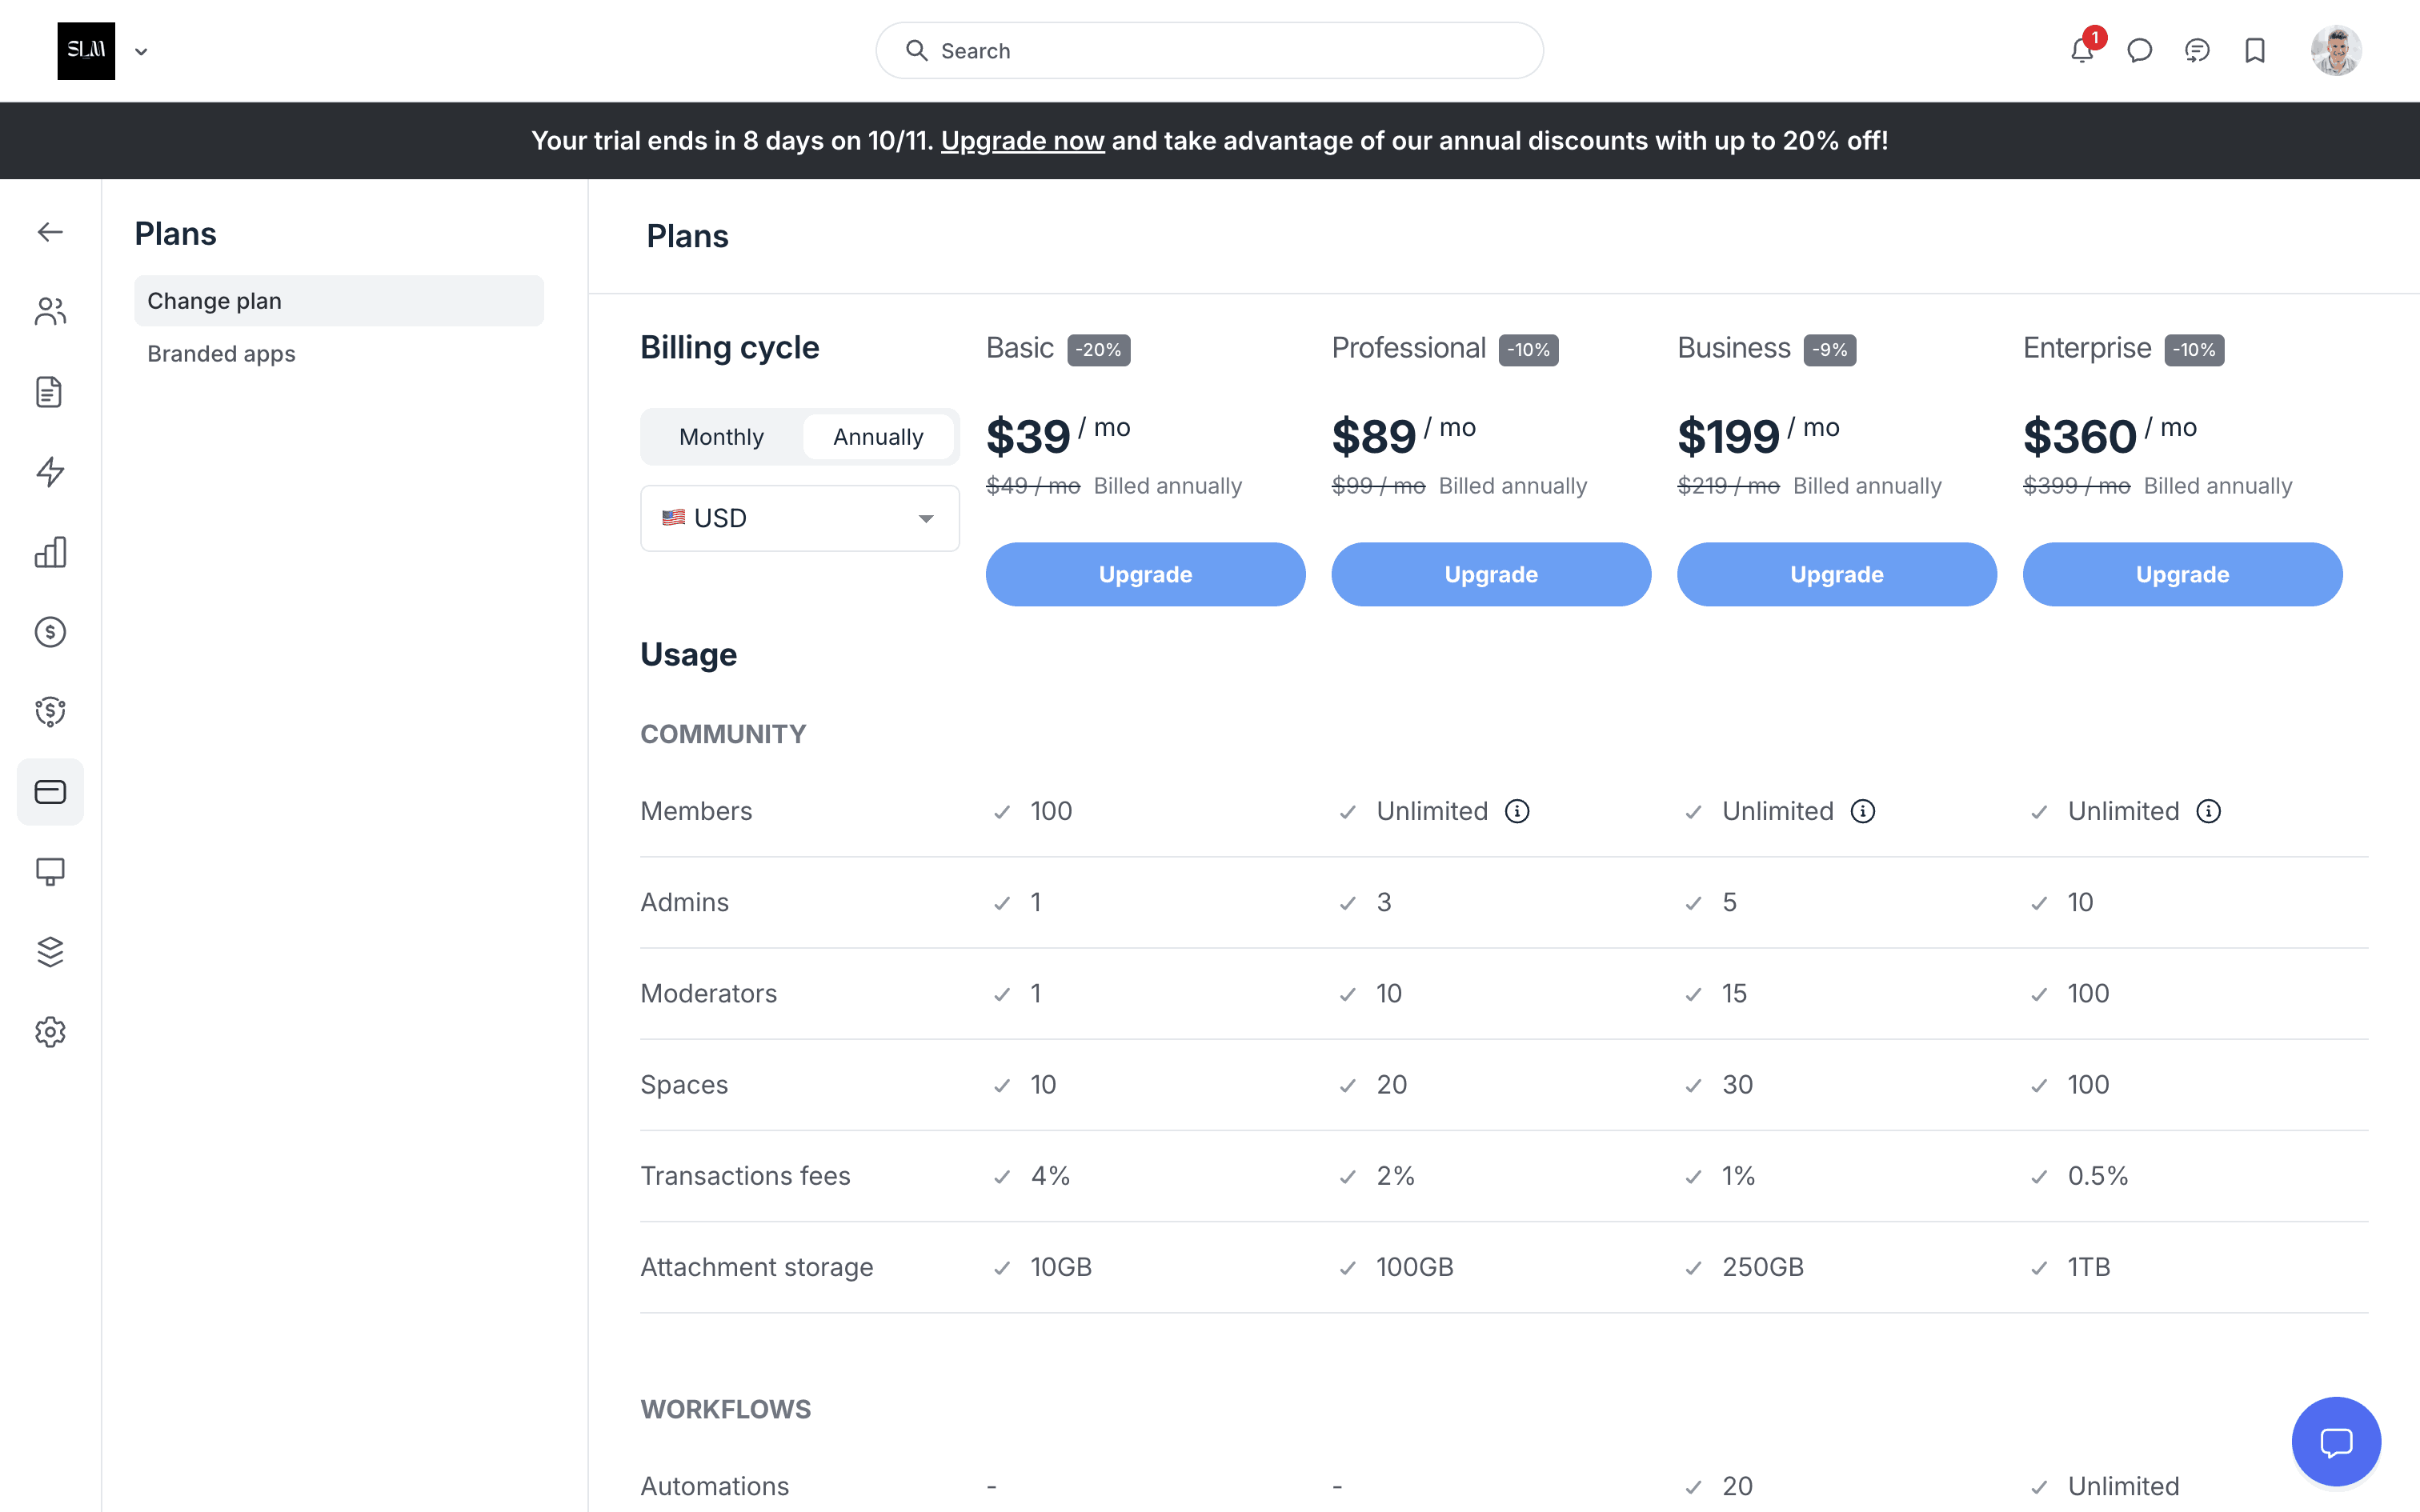Open the Members icon in sidebar
2420x1512 pixels.
[x=50, y=311]
